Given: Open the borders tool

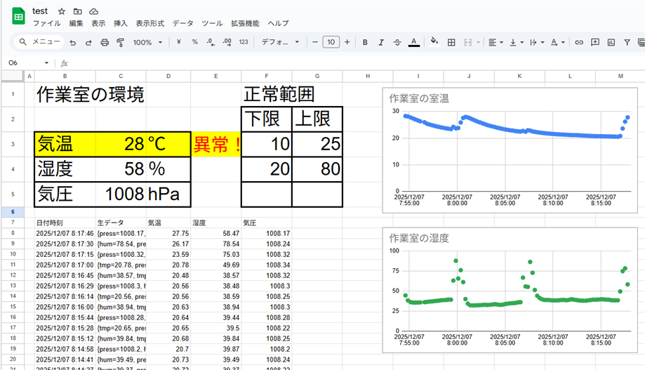Looking at the screenshot, I should 451,42.
